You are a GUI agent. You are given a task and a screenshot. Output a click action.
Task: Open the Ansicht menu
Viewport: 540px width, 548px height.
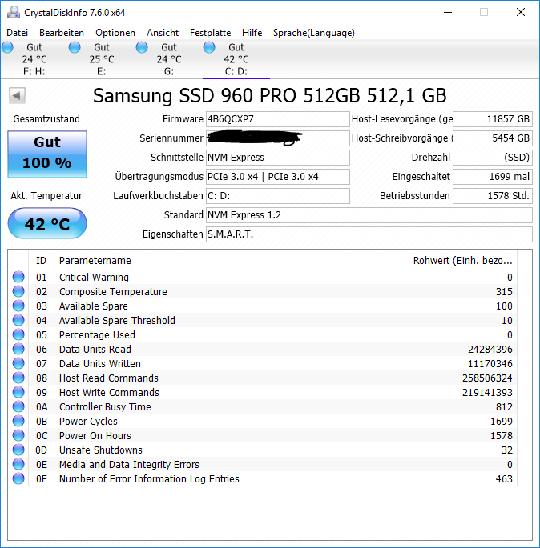[163, 33]
